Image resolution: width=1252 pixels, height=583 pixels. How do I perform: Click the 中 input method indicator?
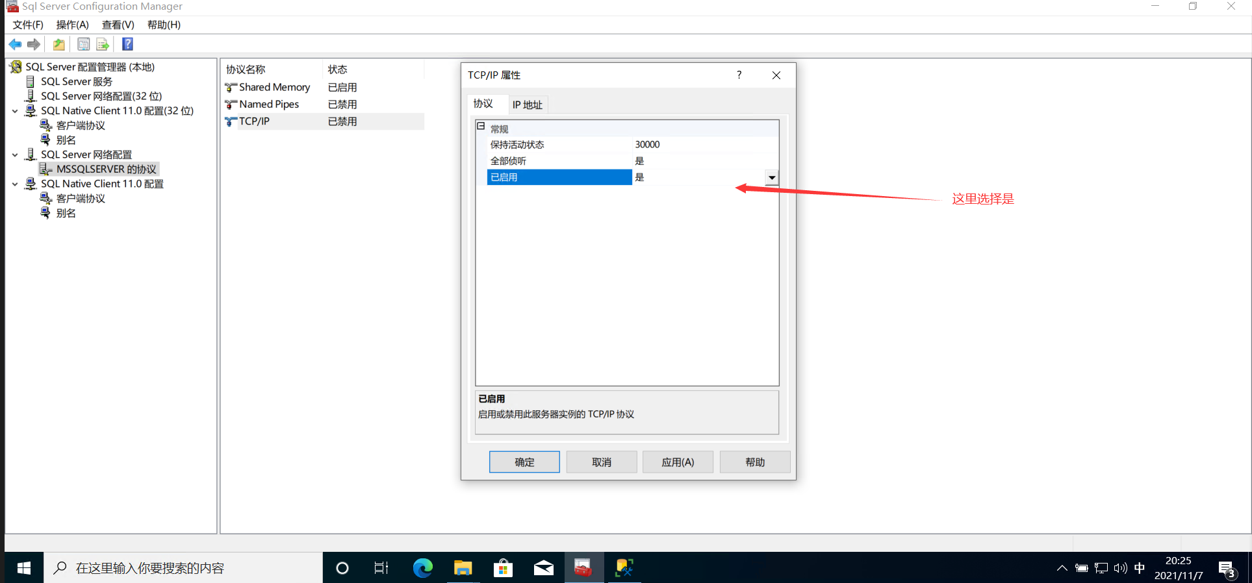tap(1140, 568)
